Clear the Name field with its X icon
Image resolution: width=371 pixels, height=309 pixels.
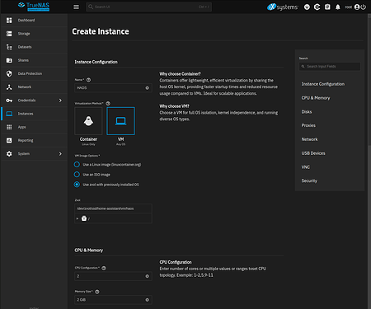148,88
